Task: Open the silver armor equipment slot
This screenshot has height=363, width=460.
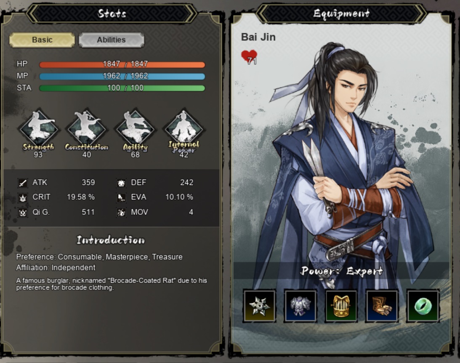Action: (x=300, y=306)
